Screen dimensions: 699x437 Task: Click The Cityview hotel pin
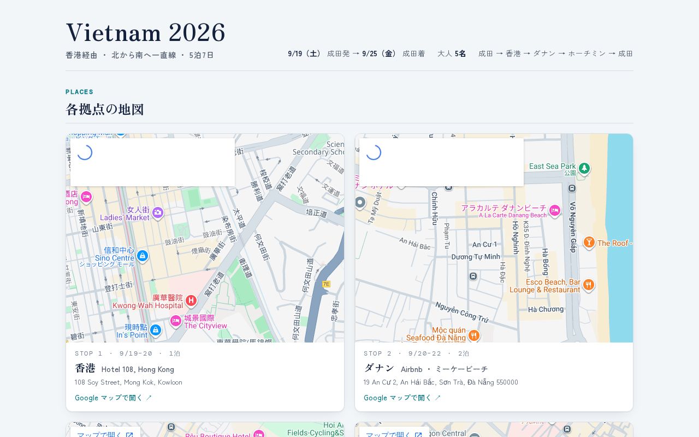pos(176,321)
